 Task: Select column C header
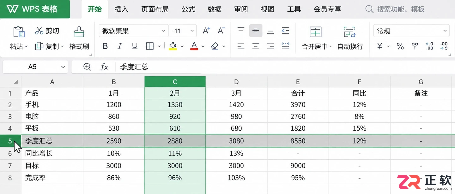tap(175, 82)
